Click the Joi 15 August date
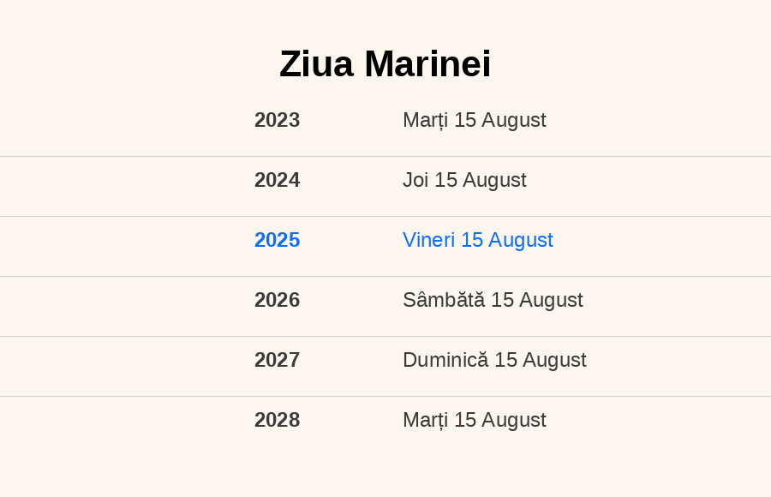 [464, 180]
